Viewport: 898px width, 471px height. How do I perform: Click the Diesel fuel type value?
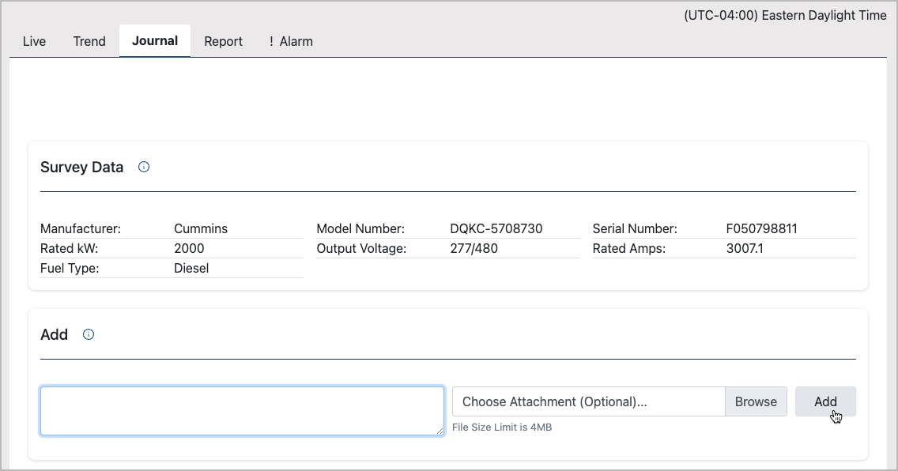click(x=191, y=268)
